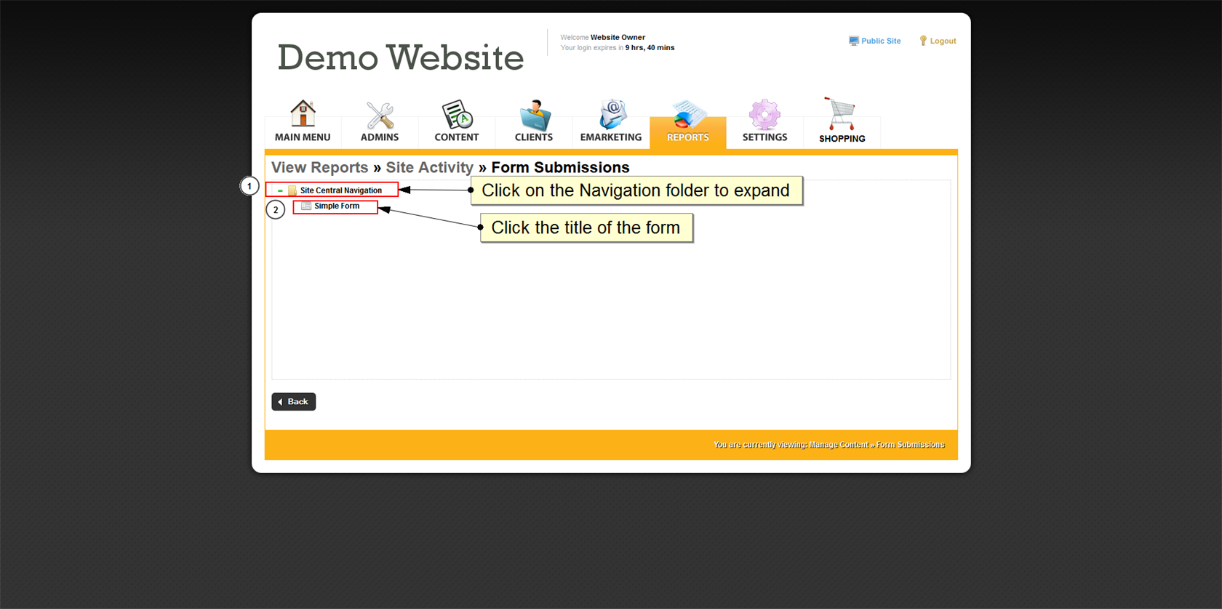Open the Public Site link
The height and width of the screenshot is (609, 1222).
tap(881, 41)
